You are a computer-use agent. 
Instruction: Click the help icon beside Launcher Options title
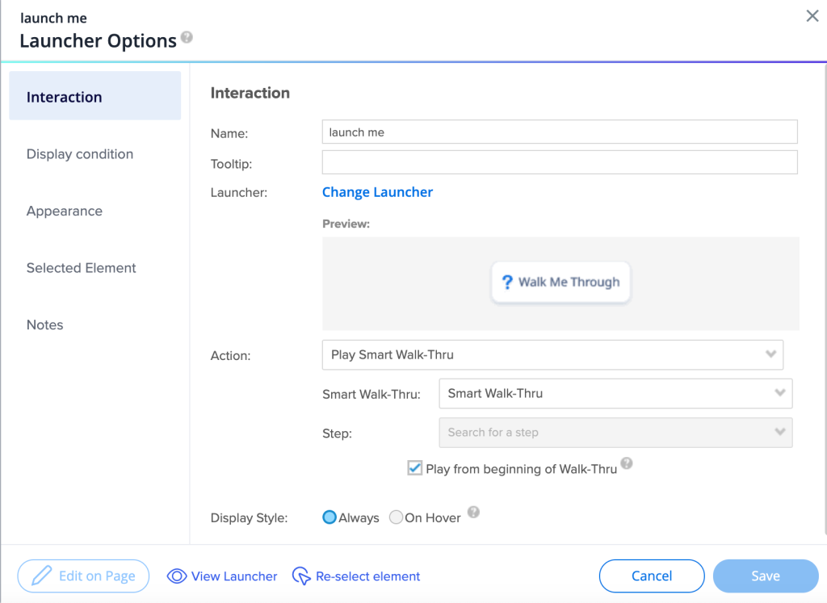[x=187, y=37]
